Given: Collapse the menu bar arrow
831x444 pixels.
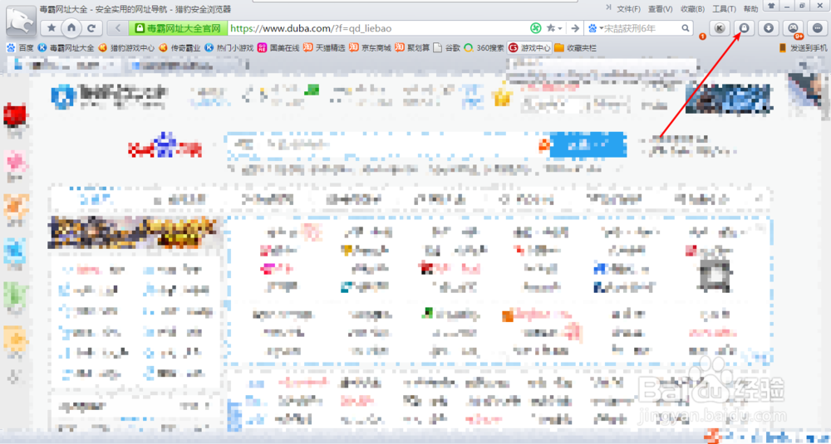Looking at the screenshot, I should (x=608, y=7).
